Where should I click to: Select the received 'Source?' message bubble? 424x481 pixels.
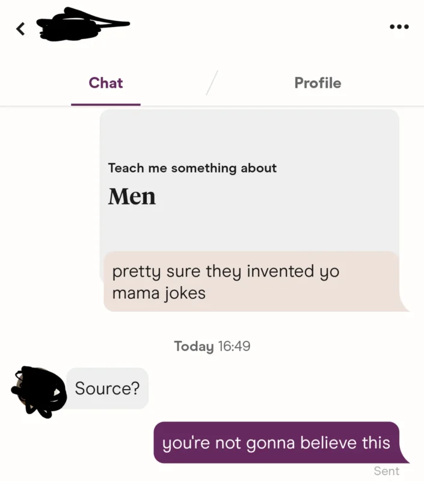[107, 388]
